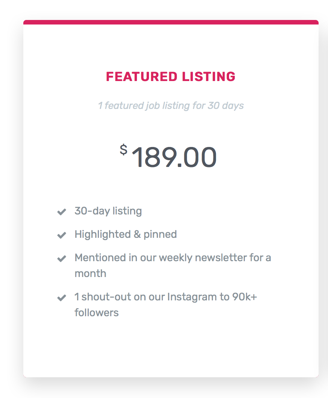This screenshot has width=328, height=398.
Task: Click the Highlighted & pinned feature text
Action: pos(126,234)
